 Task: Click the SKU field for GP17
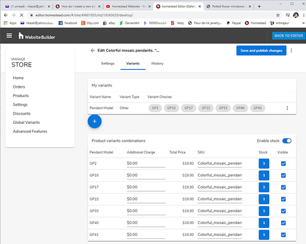220,187
